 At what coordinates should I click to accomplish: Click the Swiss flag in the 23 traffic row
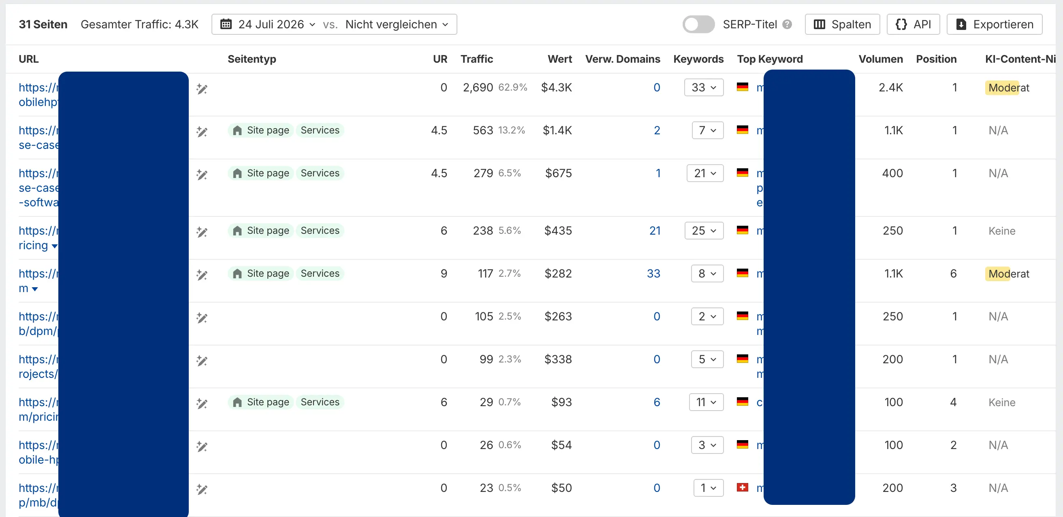click(743, 487)
